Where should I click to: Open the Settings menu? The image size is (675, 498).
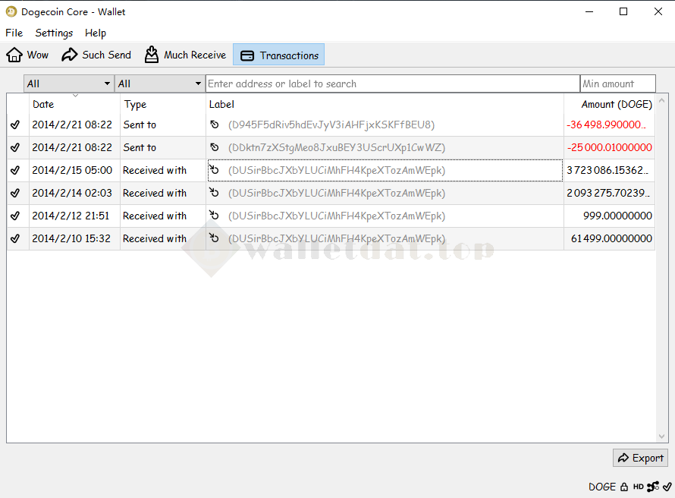tap(54, 33)
